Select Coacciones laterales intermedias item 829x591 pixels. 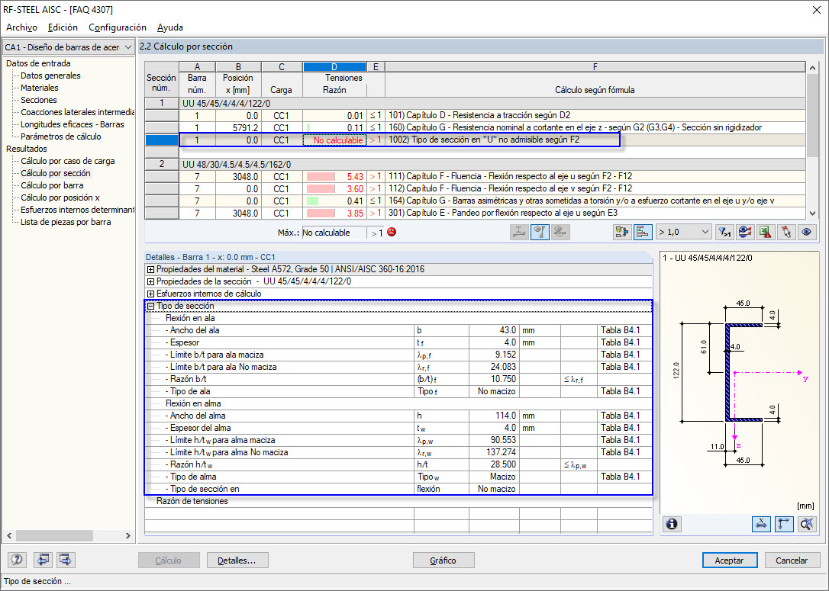77,112
